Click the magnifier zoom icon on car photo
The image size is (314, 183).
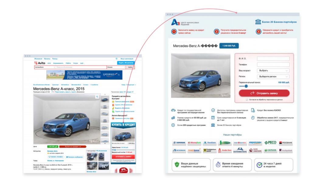click(97, 97)
